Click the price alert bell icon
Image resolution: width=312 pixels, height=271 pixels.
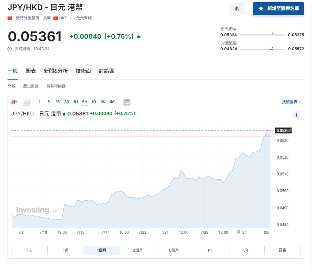point(237,8)
